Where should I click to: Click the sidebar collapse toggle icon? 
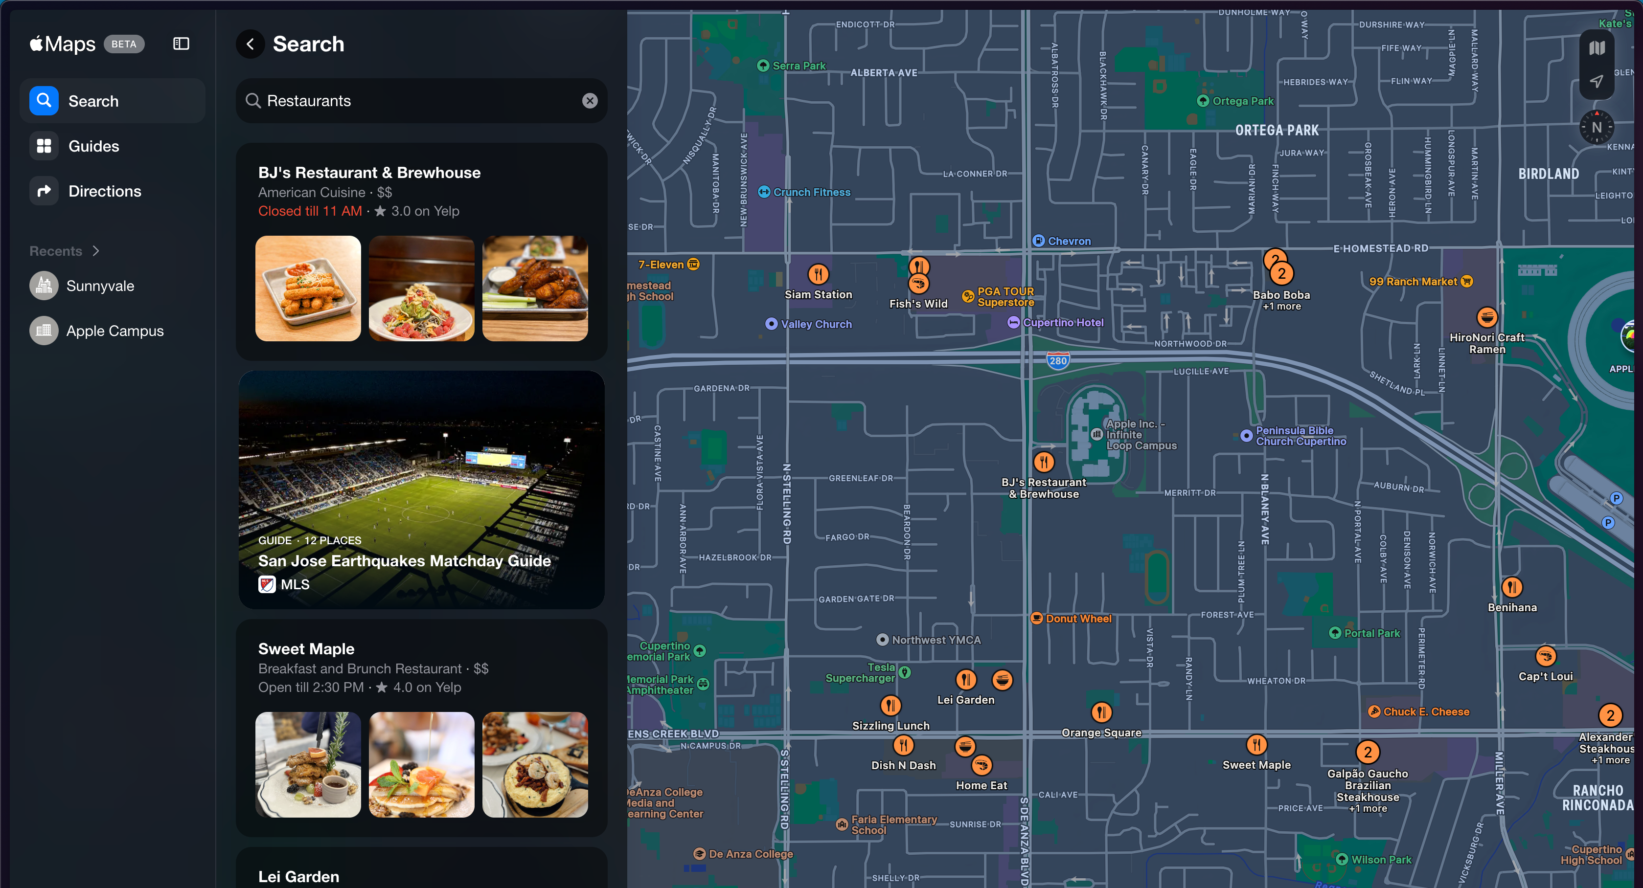coord(181,44)
